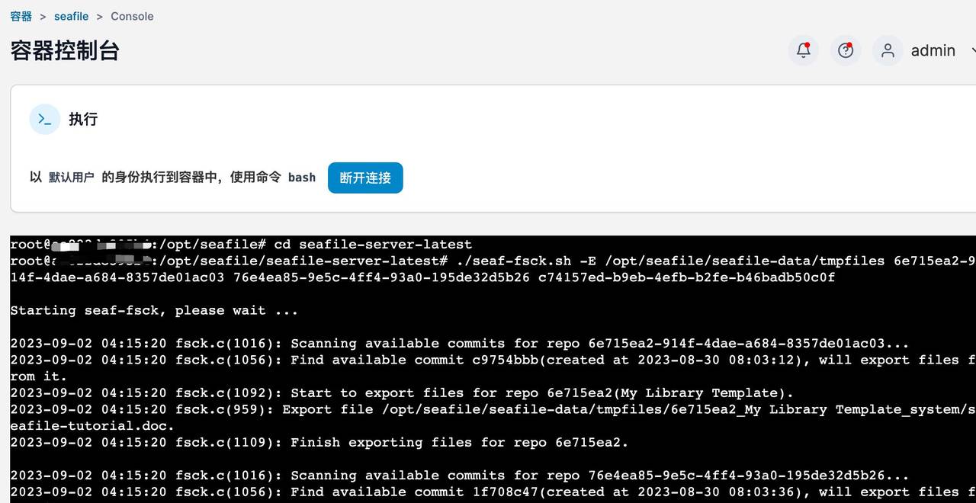Navigate to the seafile breadcrumb link
976x503 pixels.
click(x=71, y=16)
